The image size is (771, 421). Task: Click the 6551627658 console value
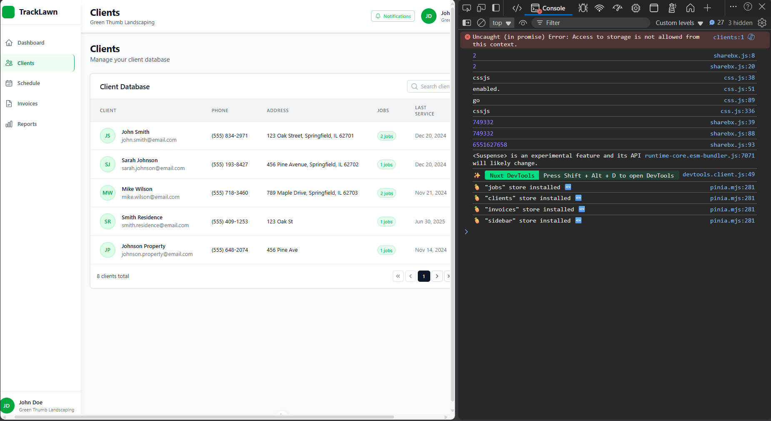click(x=490, y=145)
